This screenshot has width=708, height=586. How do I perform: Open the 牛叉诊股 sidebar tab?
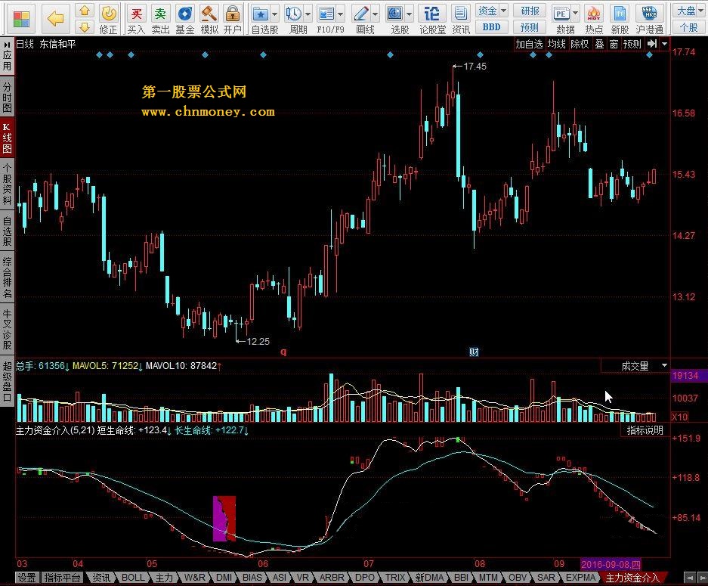(x=8, y=329)
